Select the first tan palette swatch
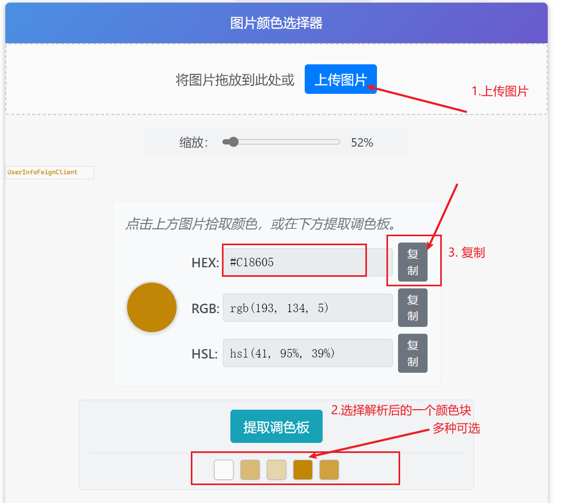This screenshot has width=562, height=503. (250, 469)
